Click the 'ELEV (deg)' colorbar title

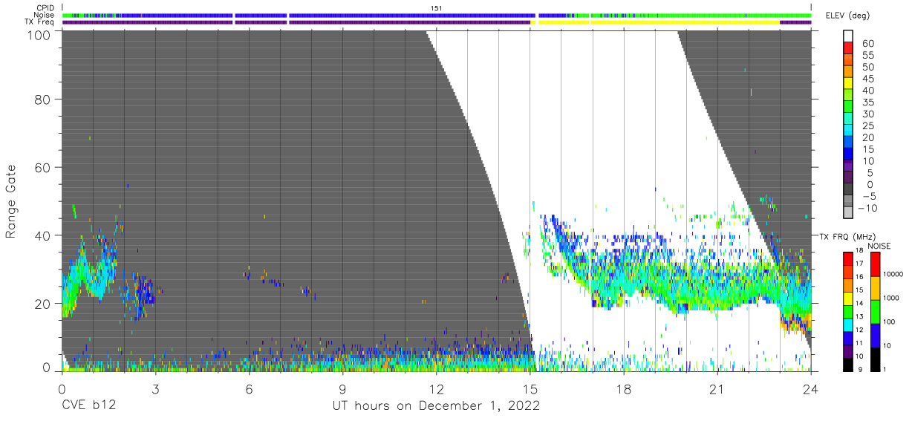coord(847,17)
